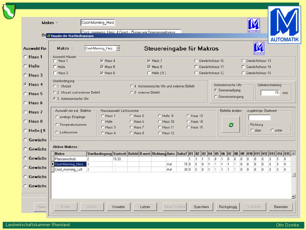Uncheck the Haus 7 checkbox
Screen dimensions: 306x230
tap(149, 61)
